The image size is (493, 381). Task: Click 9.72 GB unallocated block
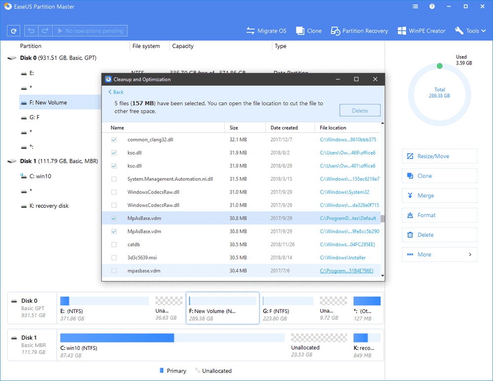point(333,309)
